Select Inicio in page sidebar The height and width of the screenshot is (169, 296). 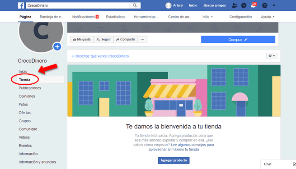[23, 72]
